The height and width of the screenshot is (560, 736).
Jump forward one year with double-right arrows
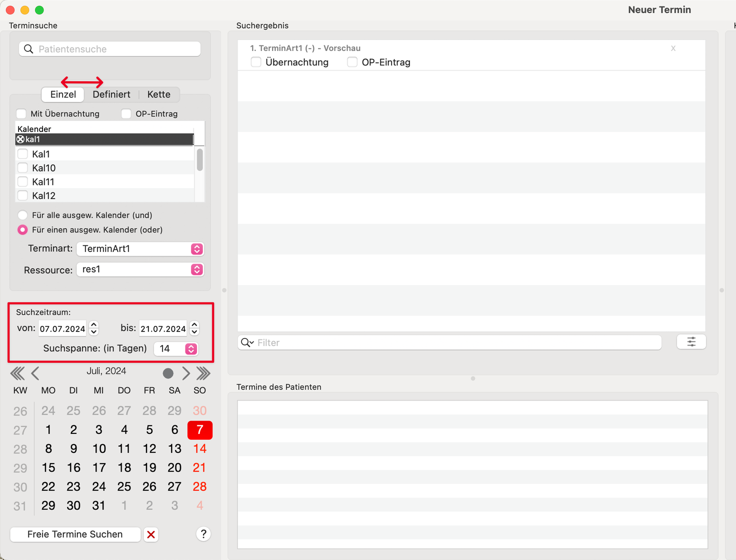pos(203,373)
